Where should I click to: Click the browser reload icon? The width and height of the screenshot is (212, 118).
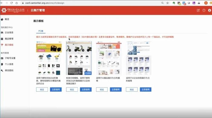point(12,3)
